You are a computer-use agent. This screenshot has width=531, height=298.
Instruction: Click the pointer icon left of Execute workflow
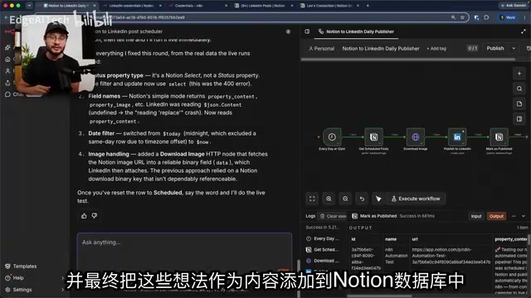pyautogui.click(x=378, y=199)
